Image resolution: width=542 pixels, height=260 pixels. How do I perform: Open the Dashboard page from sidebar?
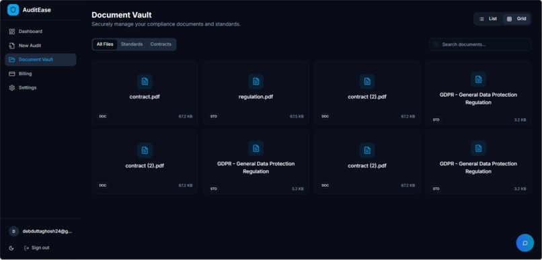coord(41,32)
